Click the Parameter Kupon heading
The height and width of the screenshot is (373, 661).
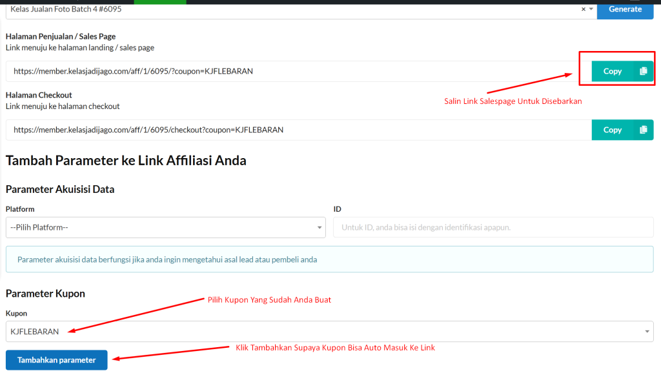click(x=45, y=294)
